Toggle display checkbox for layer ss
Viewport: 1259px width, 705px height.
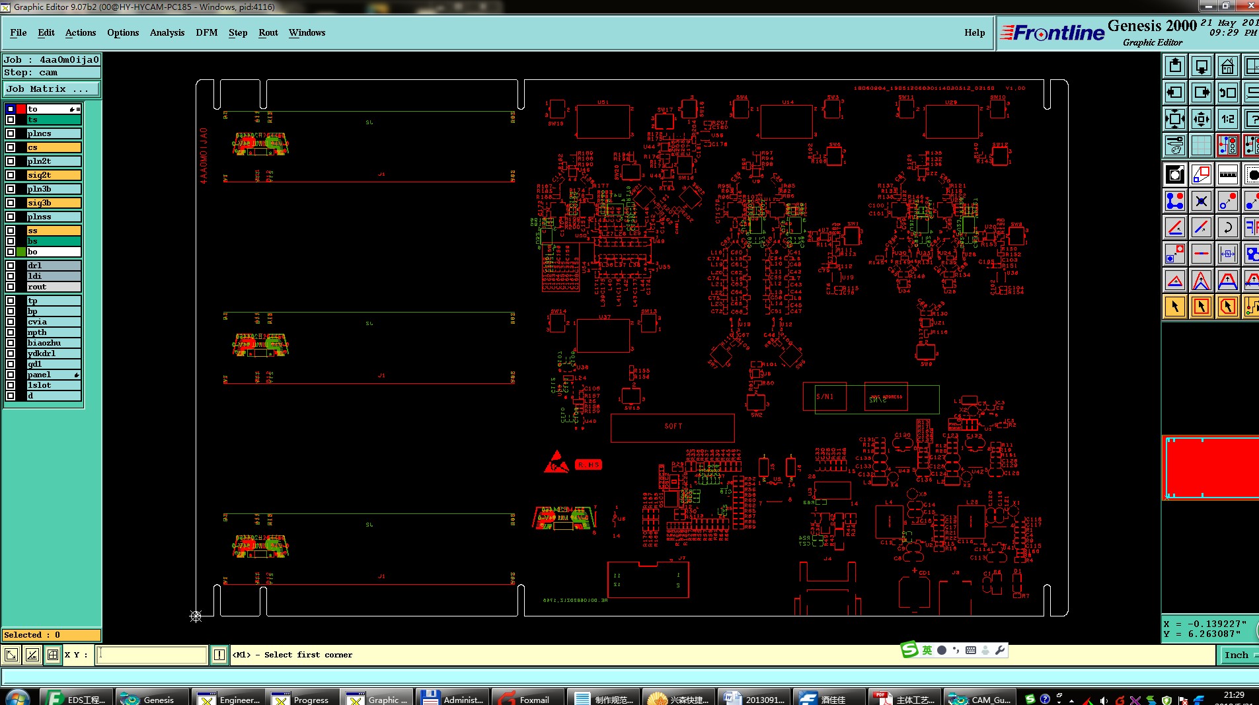(11, 231)
